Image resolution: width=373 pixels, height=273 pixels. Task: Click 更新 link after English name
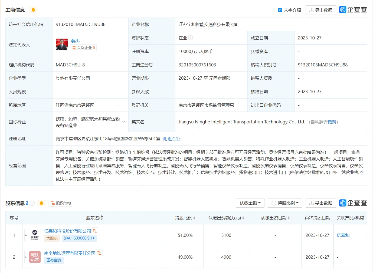332,122
